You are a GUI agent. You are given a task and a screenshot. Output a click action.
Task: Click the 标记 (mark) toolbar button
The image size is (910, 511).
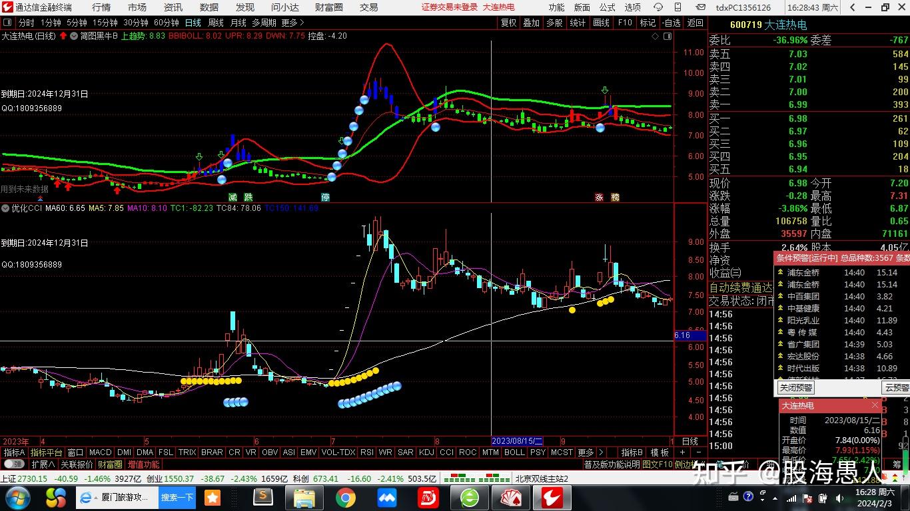[648, 23]
